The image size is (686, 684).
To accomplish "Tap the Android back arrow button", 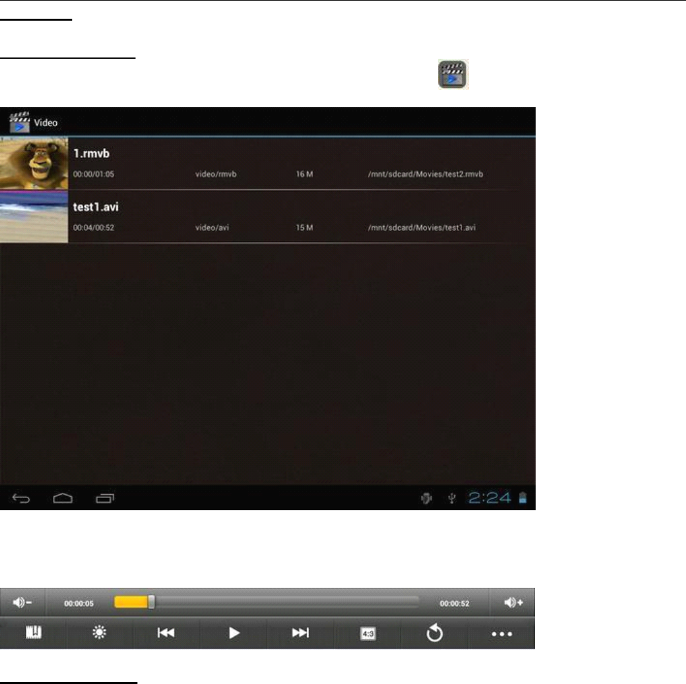I will point(21,498).
